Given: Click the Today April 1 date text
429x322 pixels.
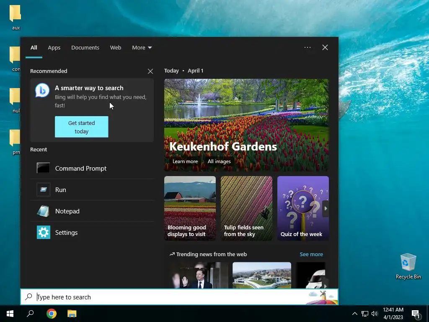Looking at the screenshot, I should 183,70.
